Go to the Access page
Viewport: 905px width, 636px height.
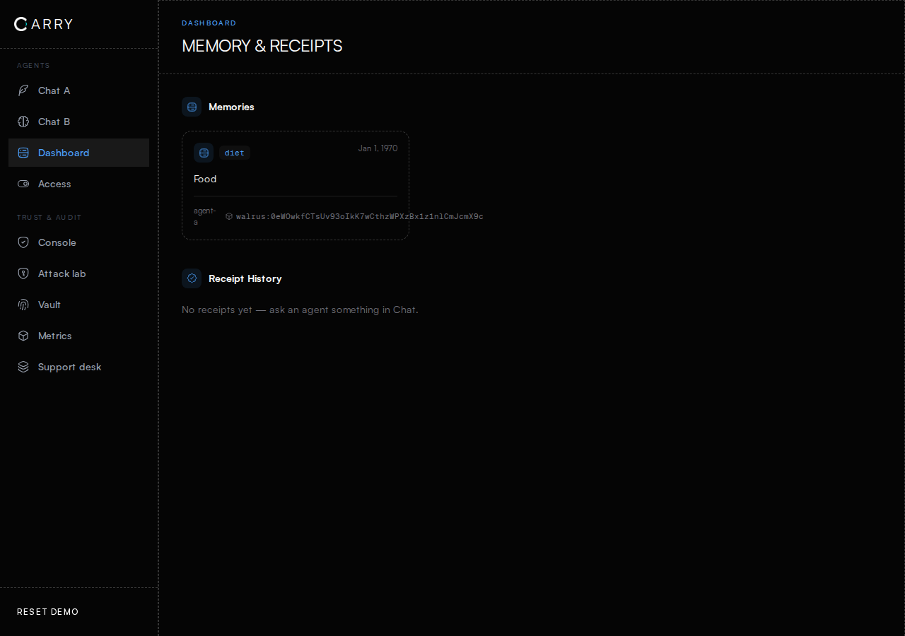pos(78,184)
